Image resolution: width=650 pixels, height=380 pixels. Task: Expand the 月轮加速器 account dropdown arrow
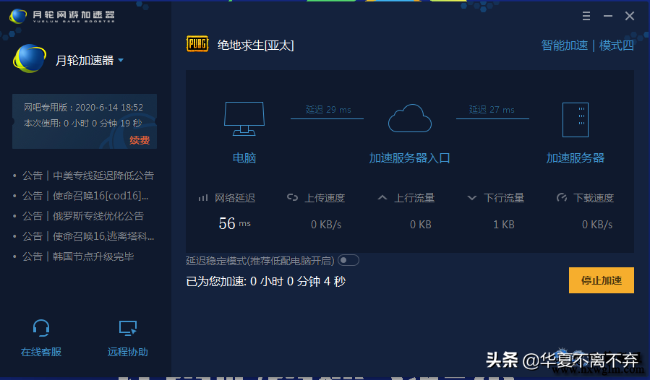tap(121, 61)
